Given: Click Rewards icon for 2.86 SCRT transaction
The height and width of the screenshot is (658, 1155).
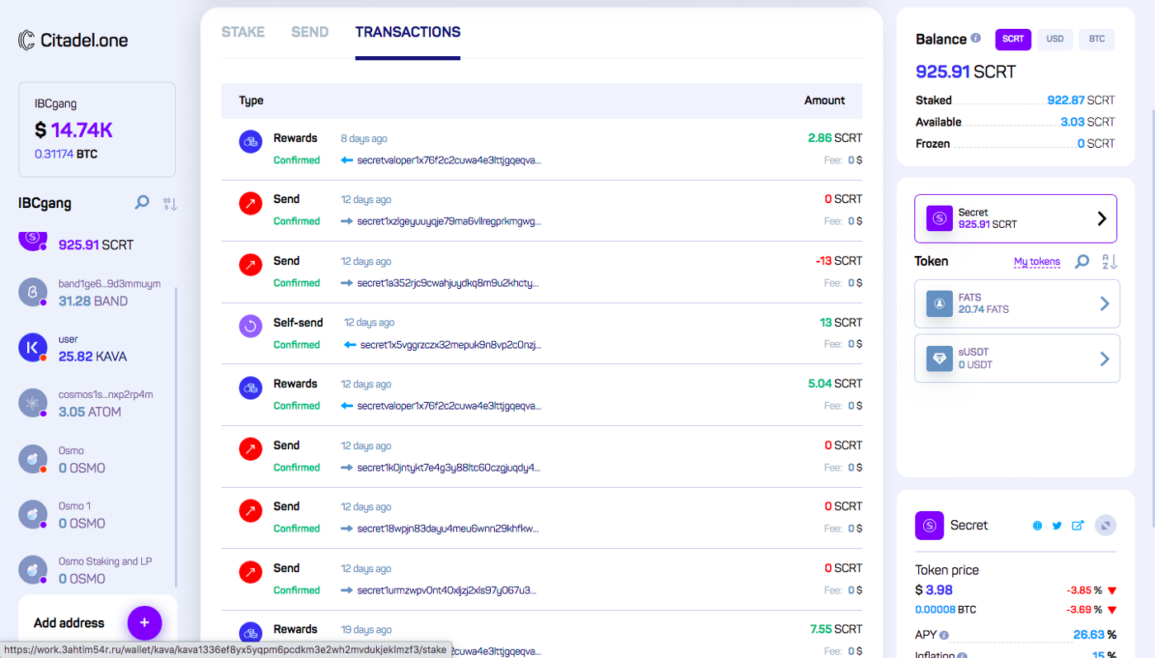Looking at the screenshot, I should coord(251,141).
